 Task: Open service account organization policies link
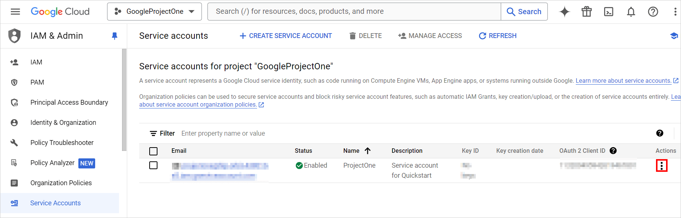tap(198, 105)
